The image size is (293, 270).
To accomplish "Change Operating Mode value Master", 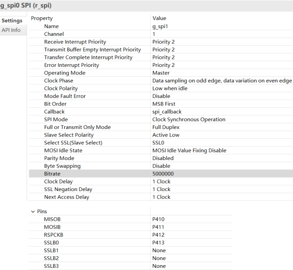I will [161, 73].
